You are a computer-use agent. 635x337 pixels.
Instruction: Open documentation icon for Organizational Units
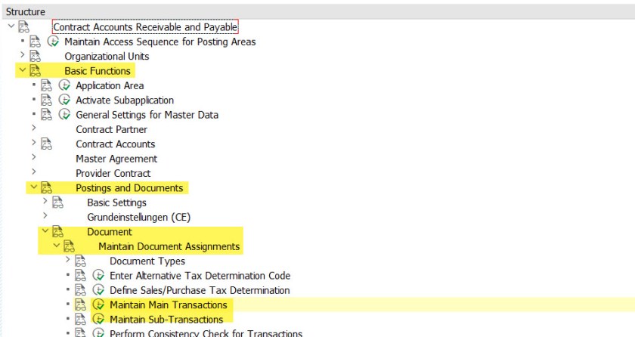[x=36, y=56]
